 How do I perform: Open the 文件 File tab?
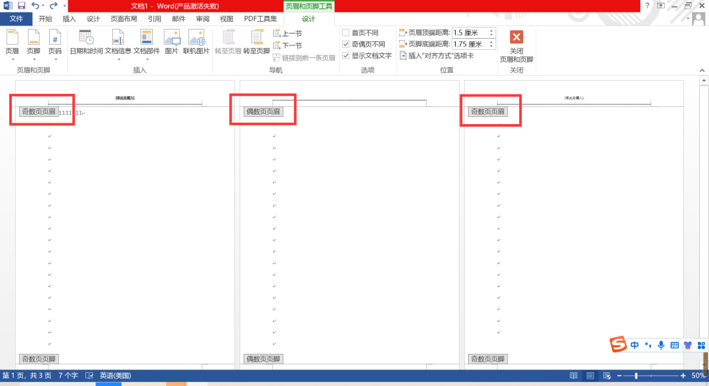(x=16, y=18)
